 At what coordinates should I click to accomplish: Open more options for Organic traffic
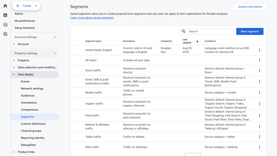259,104
